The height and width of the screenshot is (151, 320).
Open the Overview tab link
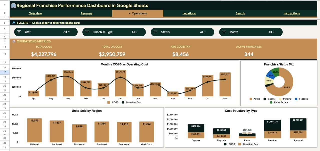click(35, 13)
